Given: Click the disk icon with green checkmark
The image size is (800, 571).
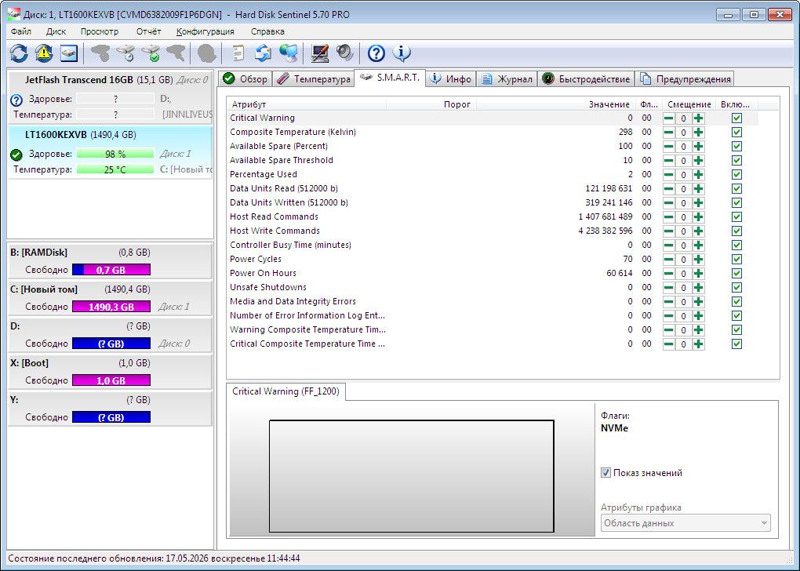Looking at the screenshot, I should coord(151,53).
